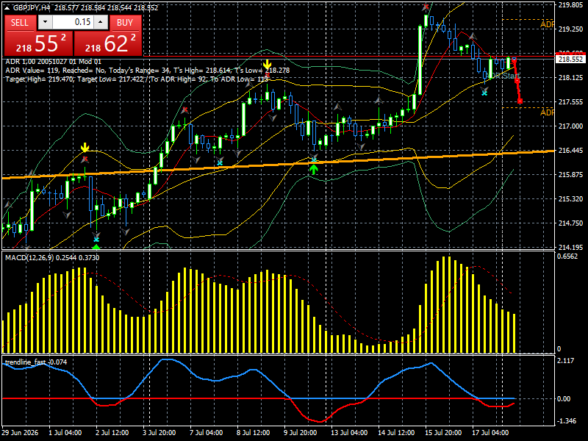Click the green up arrow near 9 Jul
The width and height of the screenshot is (588, 441).
coord(314,170)
